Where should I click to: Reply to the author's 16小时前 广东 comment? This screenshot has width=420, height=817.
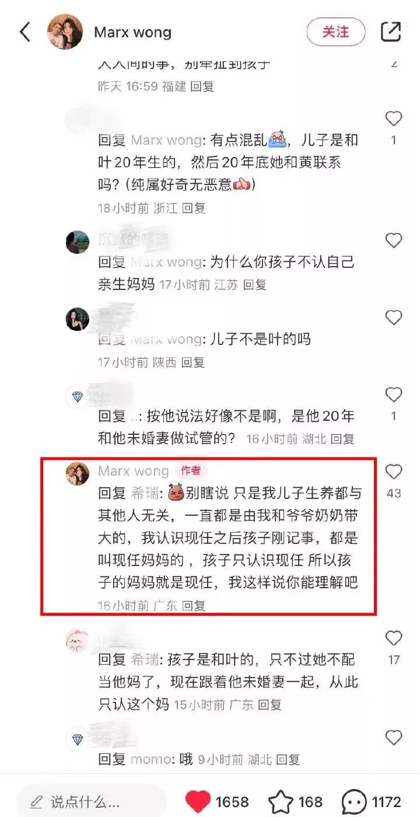(194, 606)
